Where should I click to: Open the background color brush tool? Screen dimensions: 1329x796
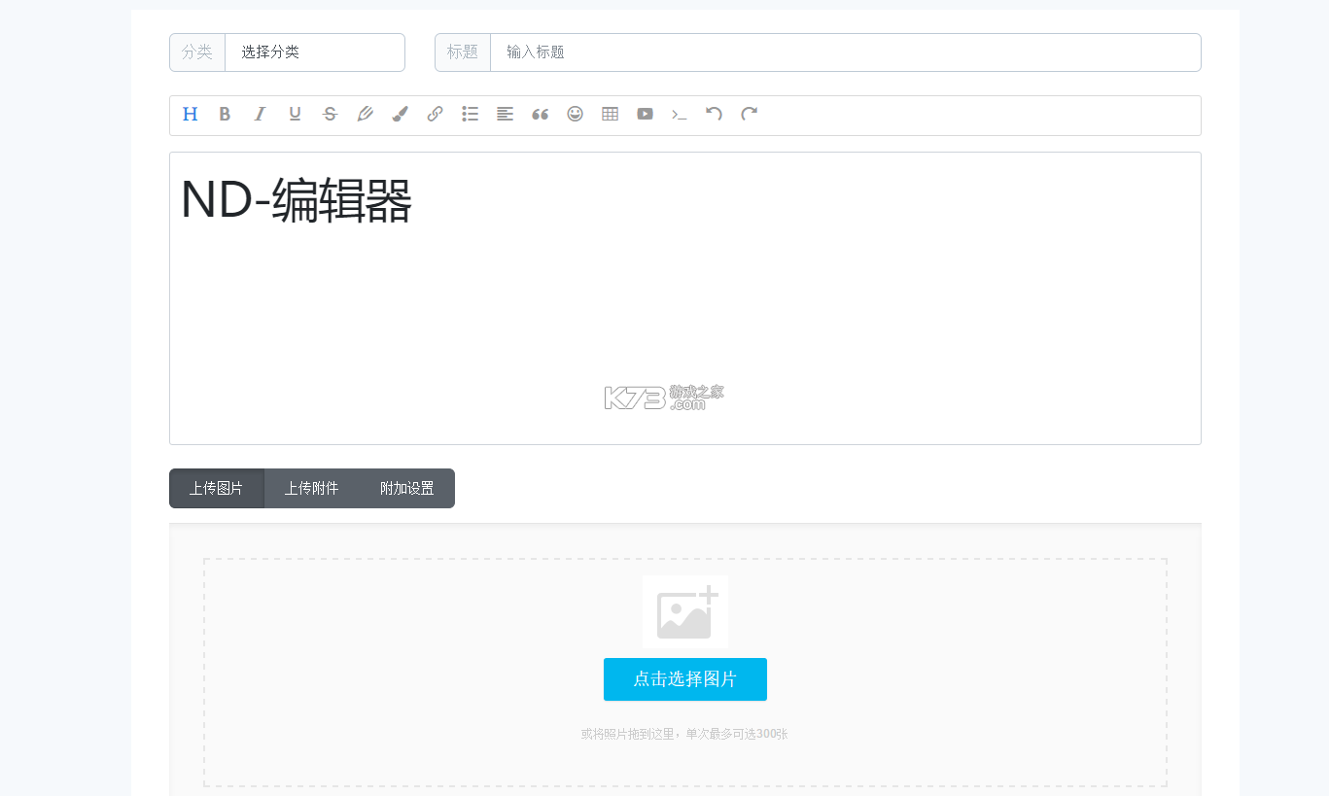point(400,114)
